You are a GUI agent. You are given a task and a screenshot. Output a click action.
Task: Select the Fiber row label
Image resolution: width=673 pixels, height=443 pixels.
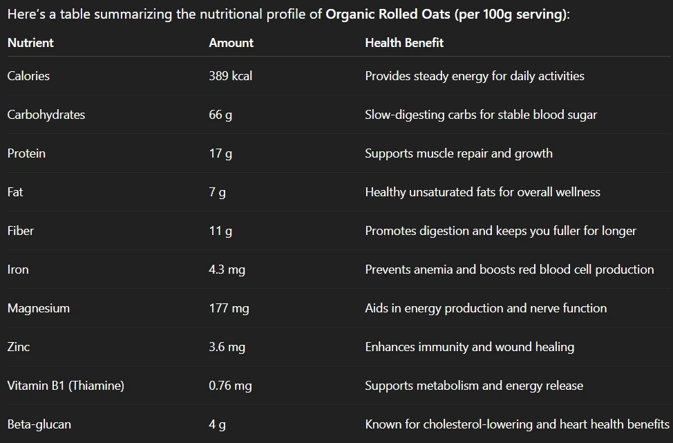click(21, 231)
